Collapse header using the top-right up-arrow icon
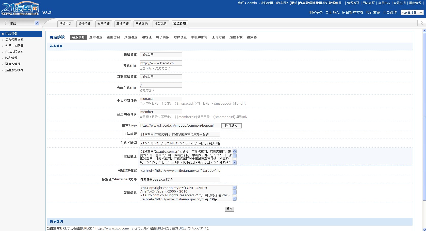The width and height of the screenshot is (426, 231). (x=421, y=23)
